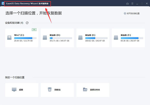Open the hamburger menu in title bar
This screenshot has height=105, width=150.
(132, 4)
